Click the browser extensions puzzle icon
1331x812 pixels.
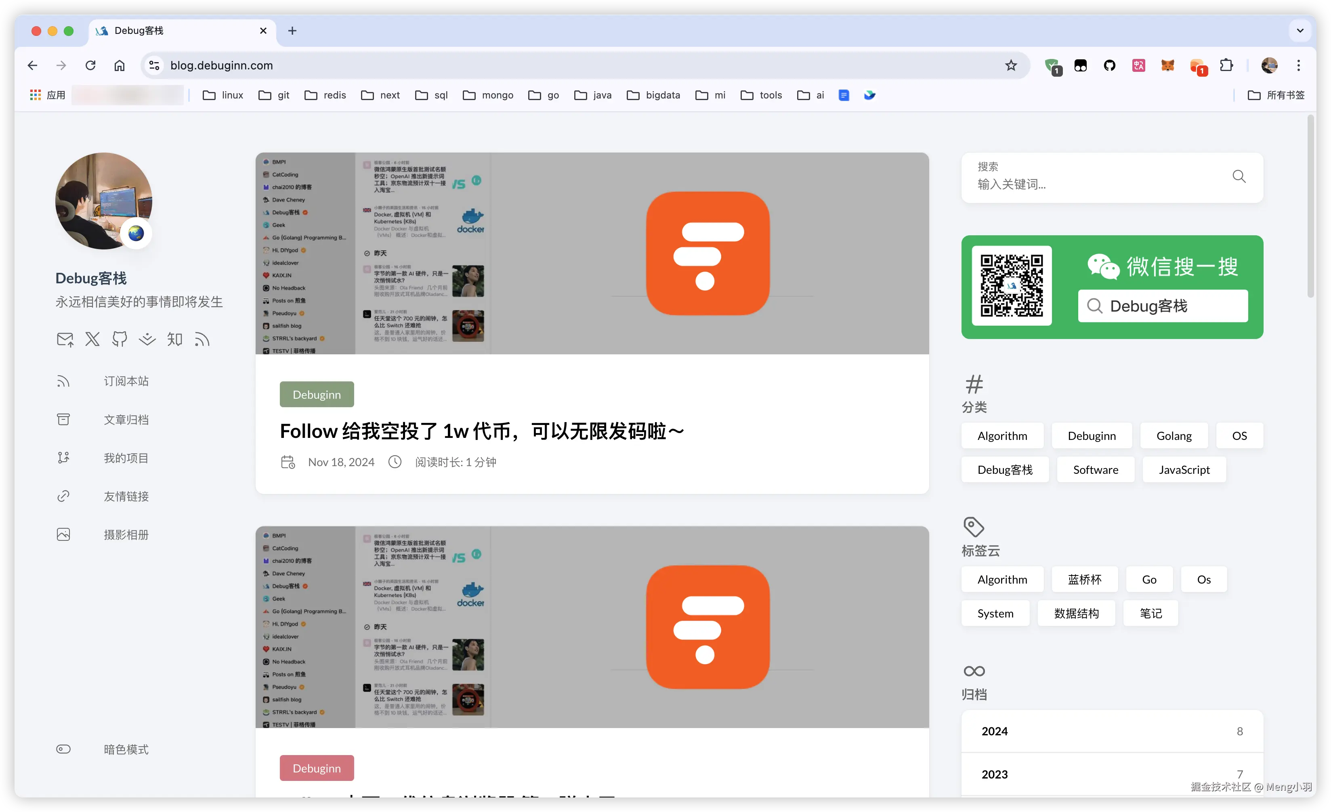[x=1226, y=65]
